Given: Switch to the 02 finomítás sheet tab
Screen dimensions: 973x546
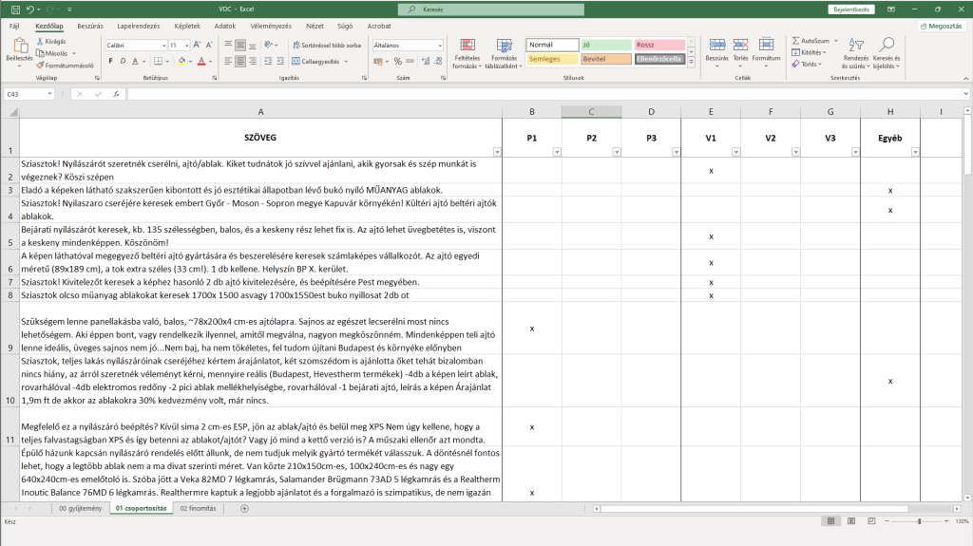Looking at the screenshot, I should 198,508.
